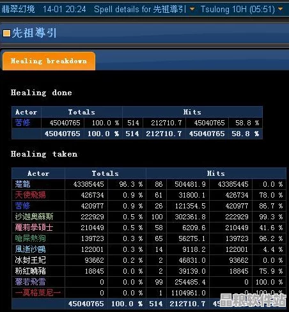Open the Spell details dropdown arrow
The height and width of the screenshot is (312, 289).
192,9
